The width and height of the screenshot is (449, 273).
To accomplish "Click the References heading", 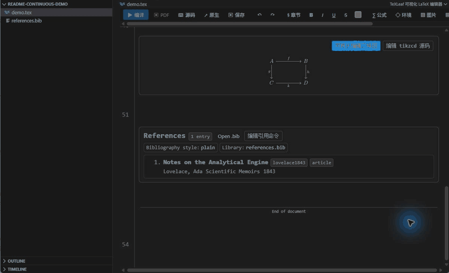I will click(x=164, y=136).
